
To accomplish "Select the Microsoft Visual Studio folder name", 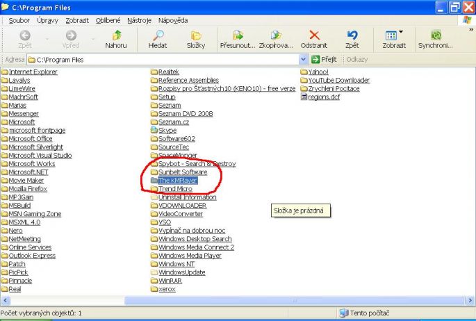I will pyautogui.click(x=40, y=156).
